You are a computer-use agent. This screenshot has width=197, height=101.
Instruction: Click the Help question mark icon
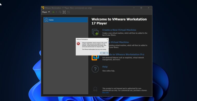[95, 69]
